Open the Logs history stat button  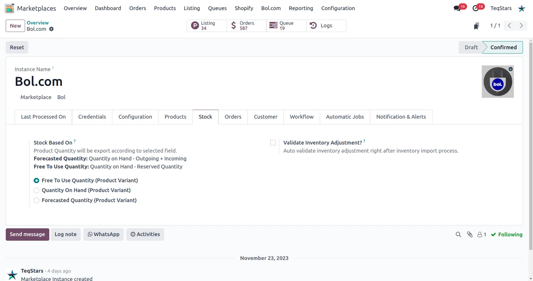pyautogui.click(x=326, y=26)
